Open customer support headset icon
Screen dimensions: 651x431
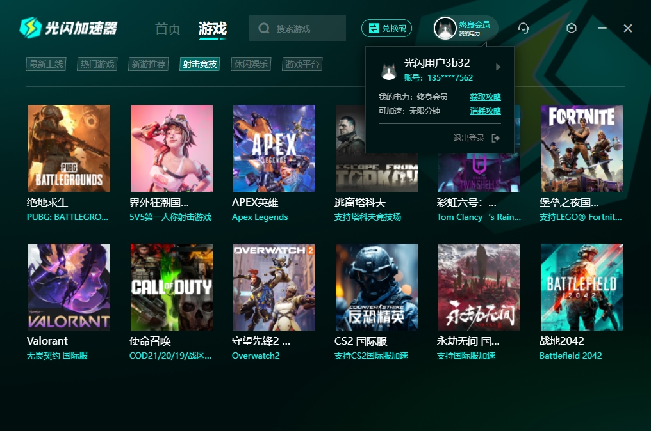(523, 28)
